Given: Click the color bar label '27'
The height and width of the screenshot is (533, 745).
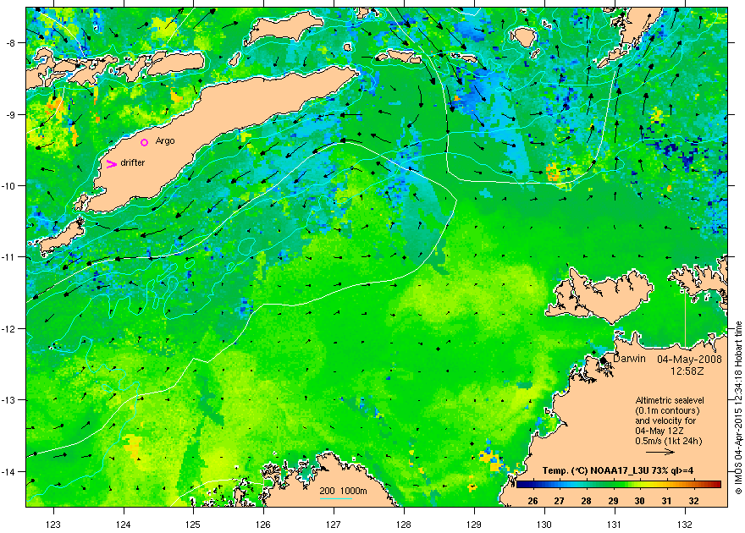Looking at the screenshot, I should click(x=560, y=501).
